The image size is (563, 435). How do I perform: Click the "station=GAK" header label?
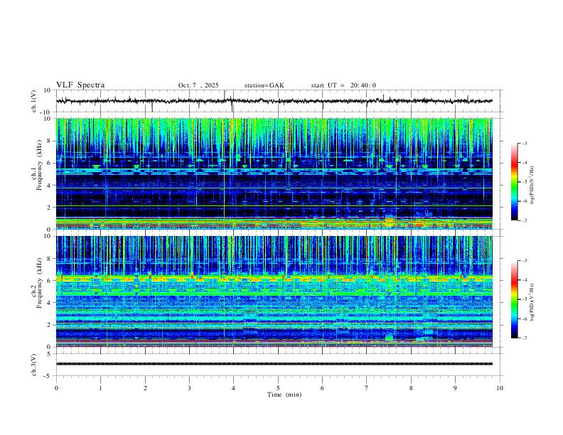tap(264, 85)
